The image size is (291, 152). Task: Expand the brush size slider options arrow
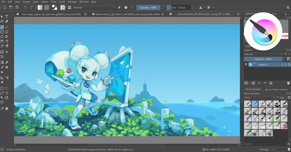(195, 8)
